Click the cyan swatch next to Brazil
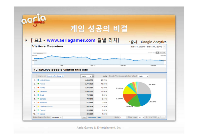Screen dimensions: 198x140 click(x=38, y=95)
